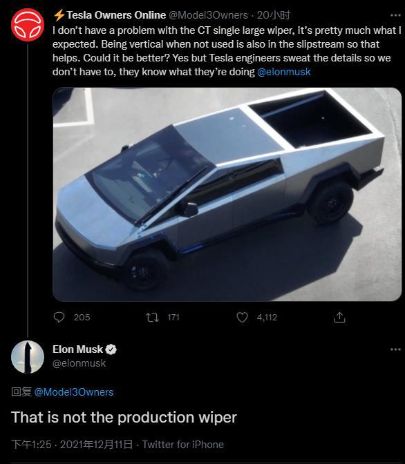405x464 pixels.
Task: Click the reply speech bubble icon
Action: click(x=59, y=317)
